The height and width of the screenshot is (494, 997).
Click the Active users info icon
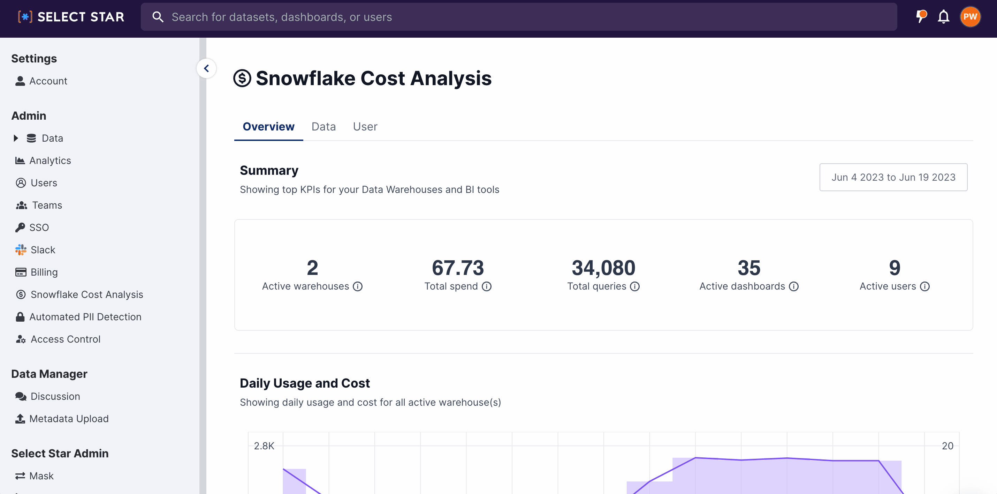(x=925, y=286)
